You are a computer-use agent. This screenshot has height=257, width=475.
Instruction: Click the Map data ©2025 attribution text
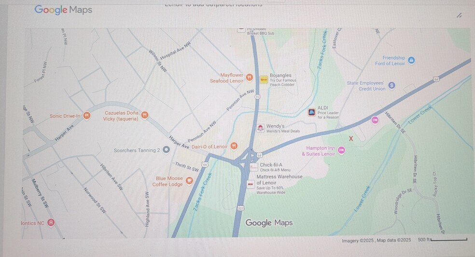coord(393,240)
